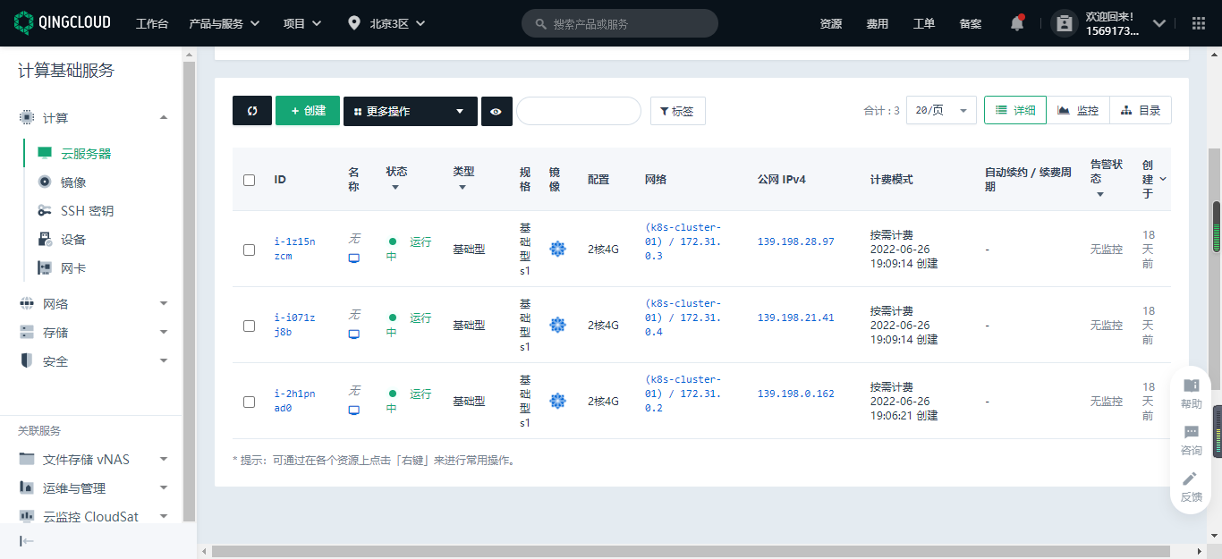Open the IP link 139.198.28.97

coord(793,241)
